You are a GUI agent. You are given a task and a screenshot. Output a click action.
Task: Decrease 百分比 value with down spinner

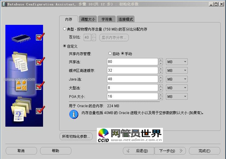coord(94,39)
